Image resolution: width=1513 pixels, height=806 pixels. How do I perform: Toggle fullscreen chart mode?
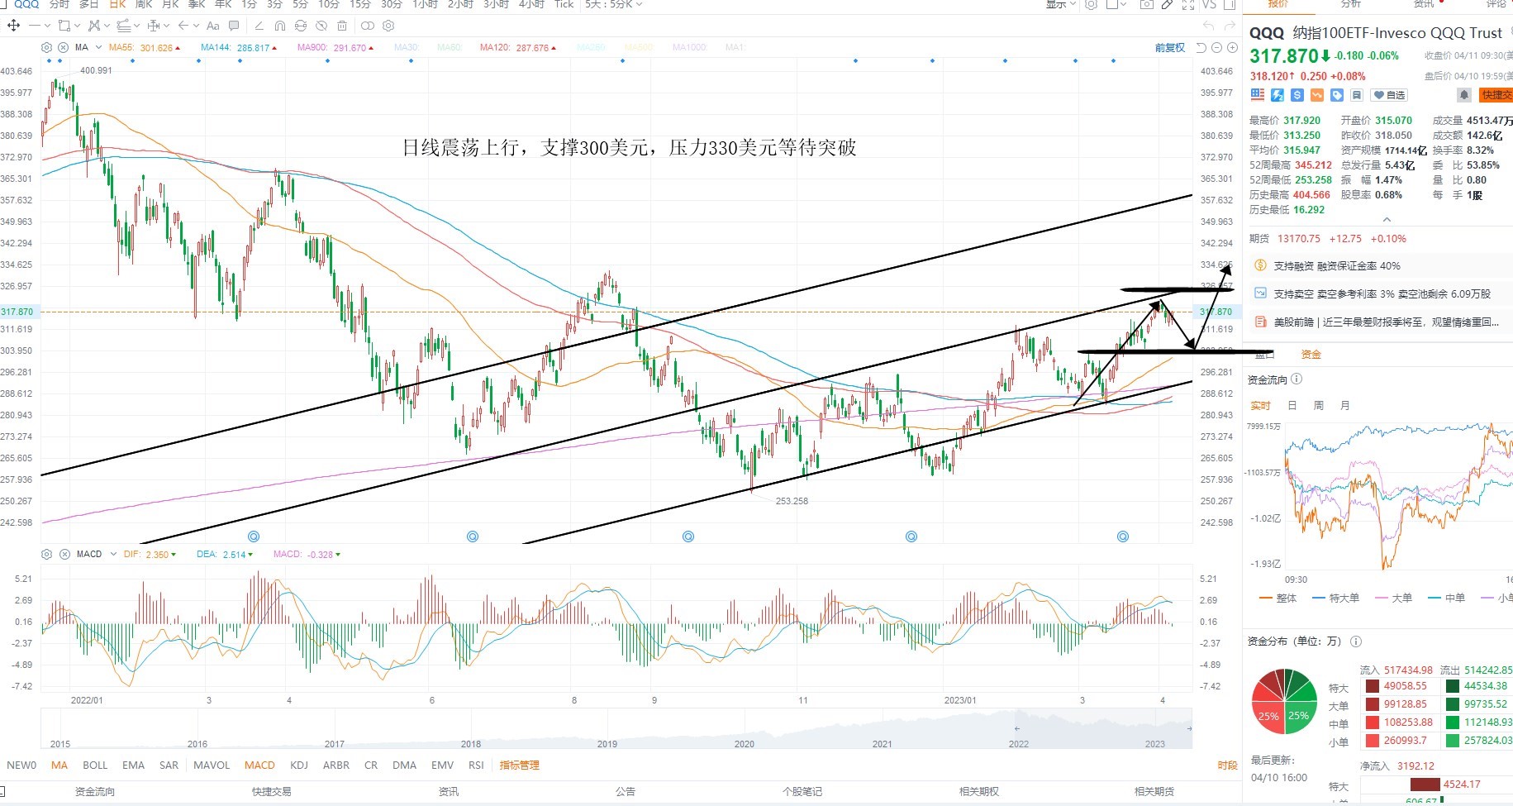[1188, 4]
